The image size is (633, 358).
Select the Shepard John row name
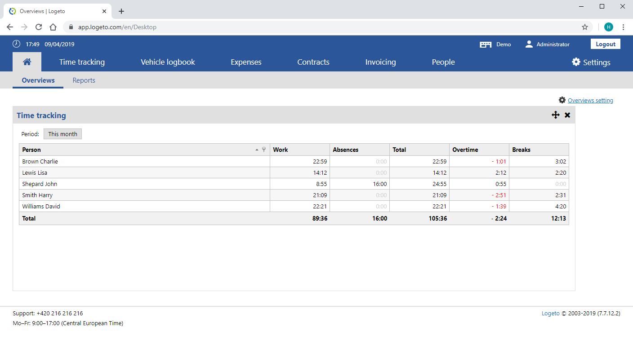40,184
